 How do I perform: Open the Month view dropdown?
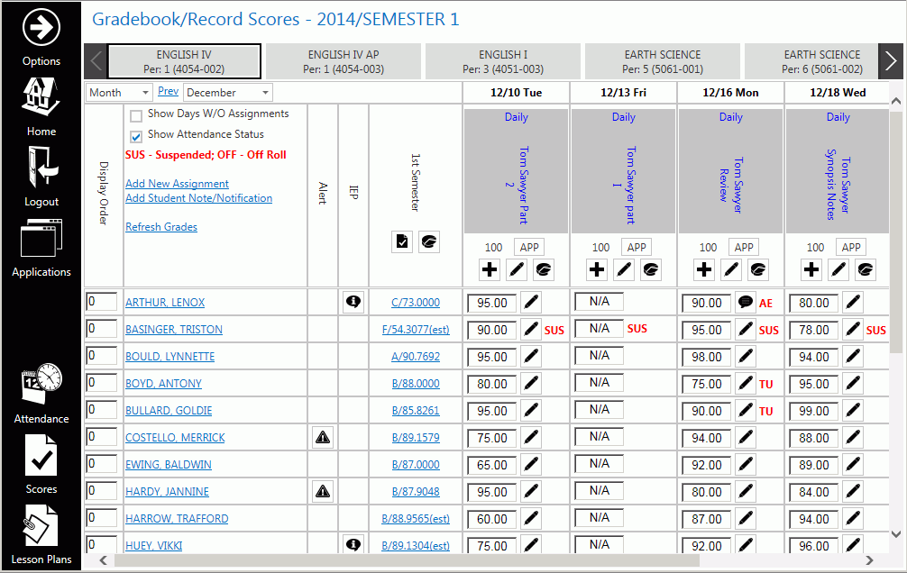(x=119, y=93)
